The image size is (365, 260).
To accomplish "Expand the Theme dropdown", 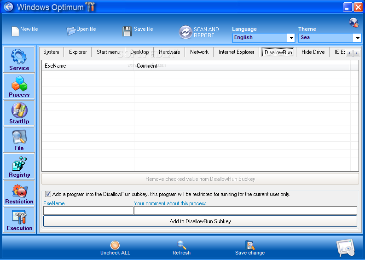I will click(357, 38).
